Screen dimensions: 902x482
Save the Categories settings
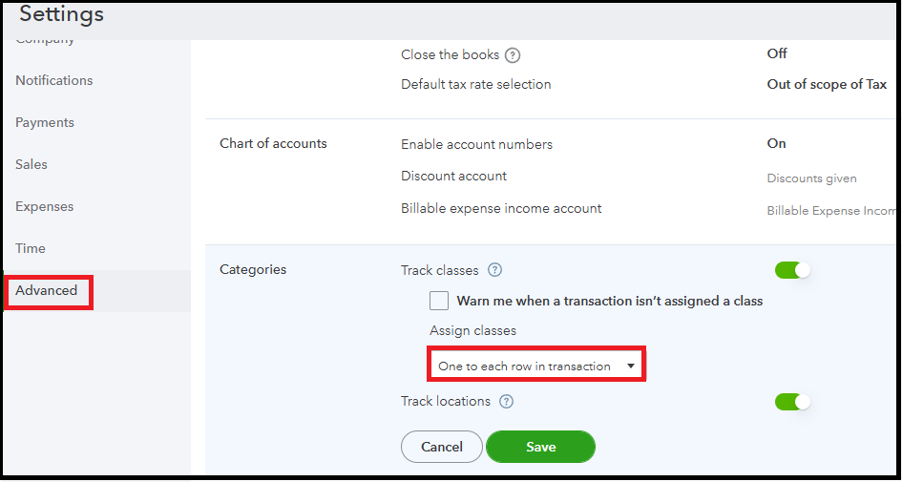(x=540, y=447)
